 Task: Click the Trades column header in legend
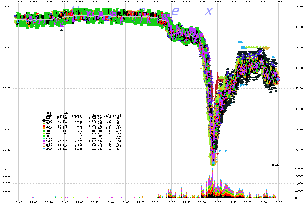click(x=76, y=116)
